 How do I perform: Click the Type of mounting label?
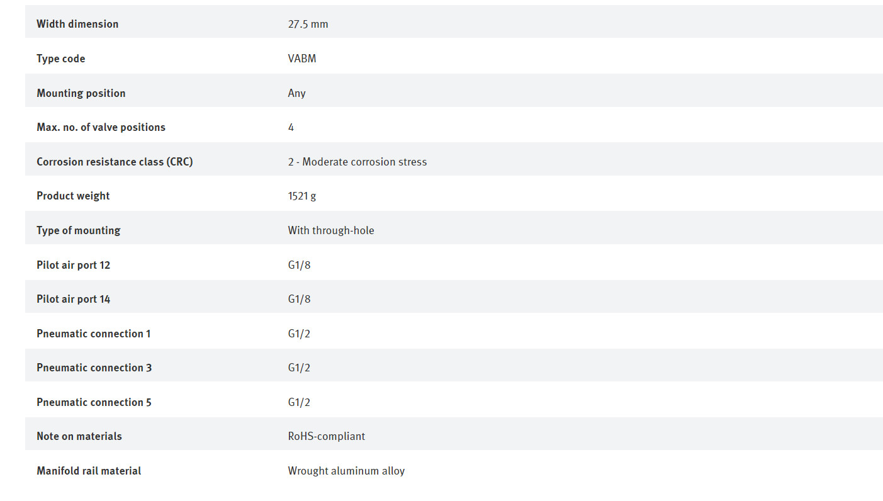pos(79,230)
